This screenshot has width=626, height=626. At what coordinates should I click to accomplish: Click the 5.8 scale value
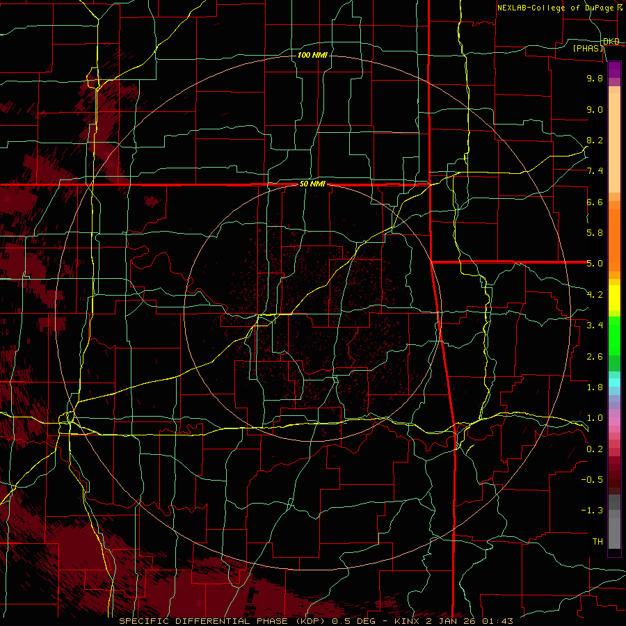coord(595,233)
